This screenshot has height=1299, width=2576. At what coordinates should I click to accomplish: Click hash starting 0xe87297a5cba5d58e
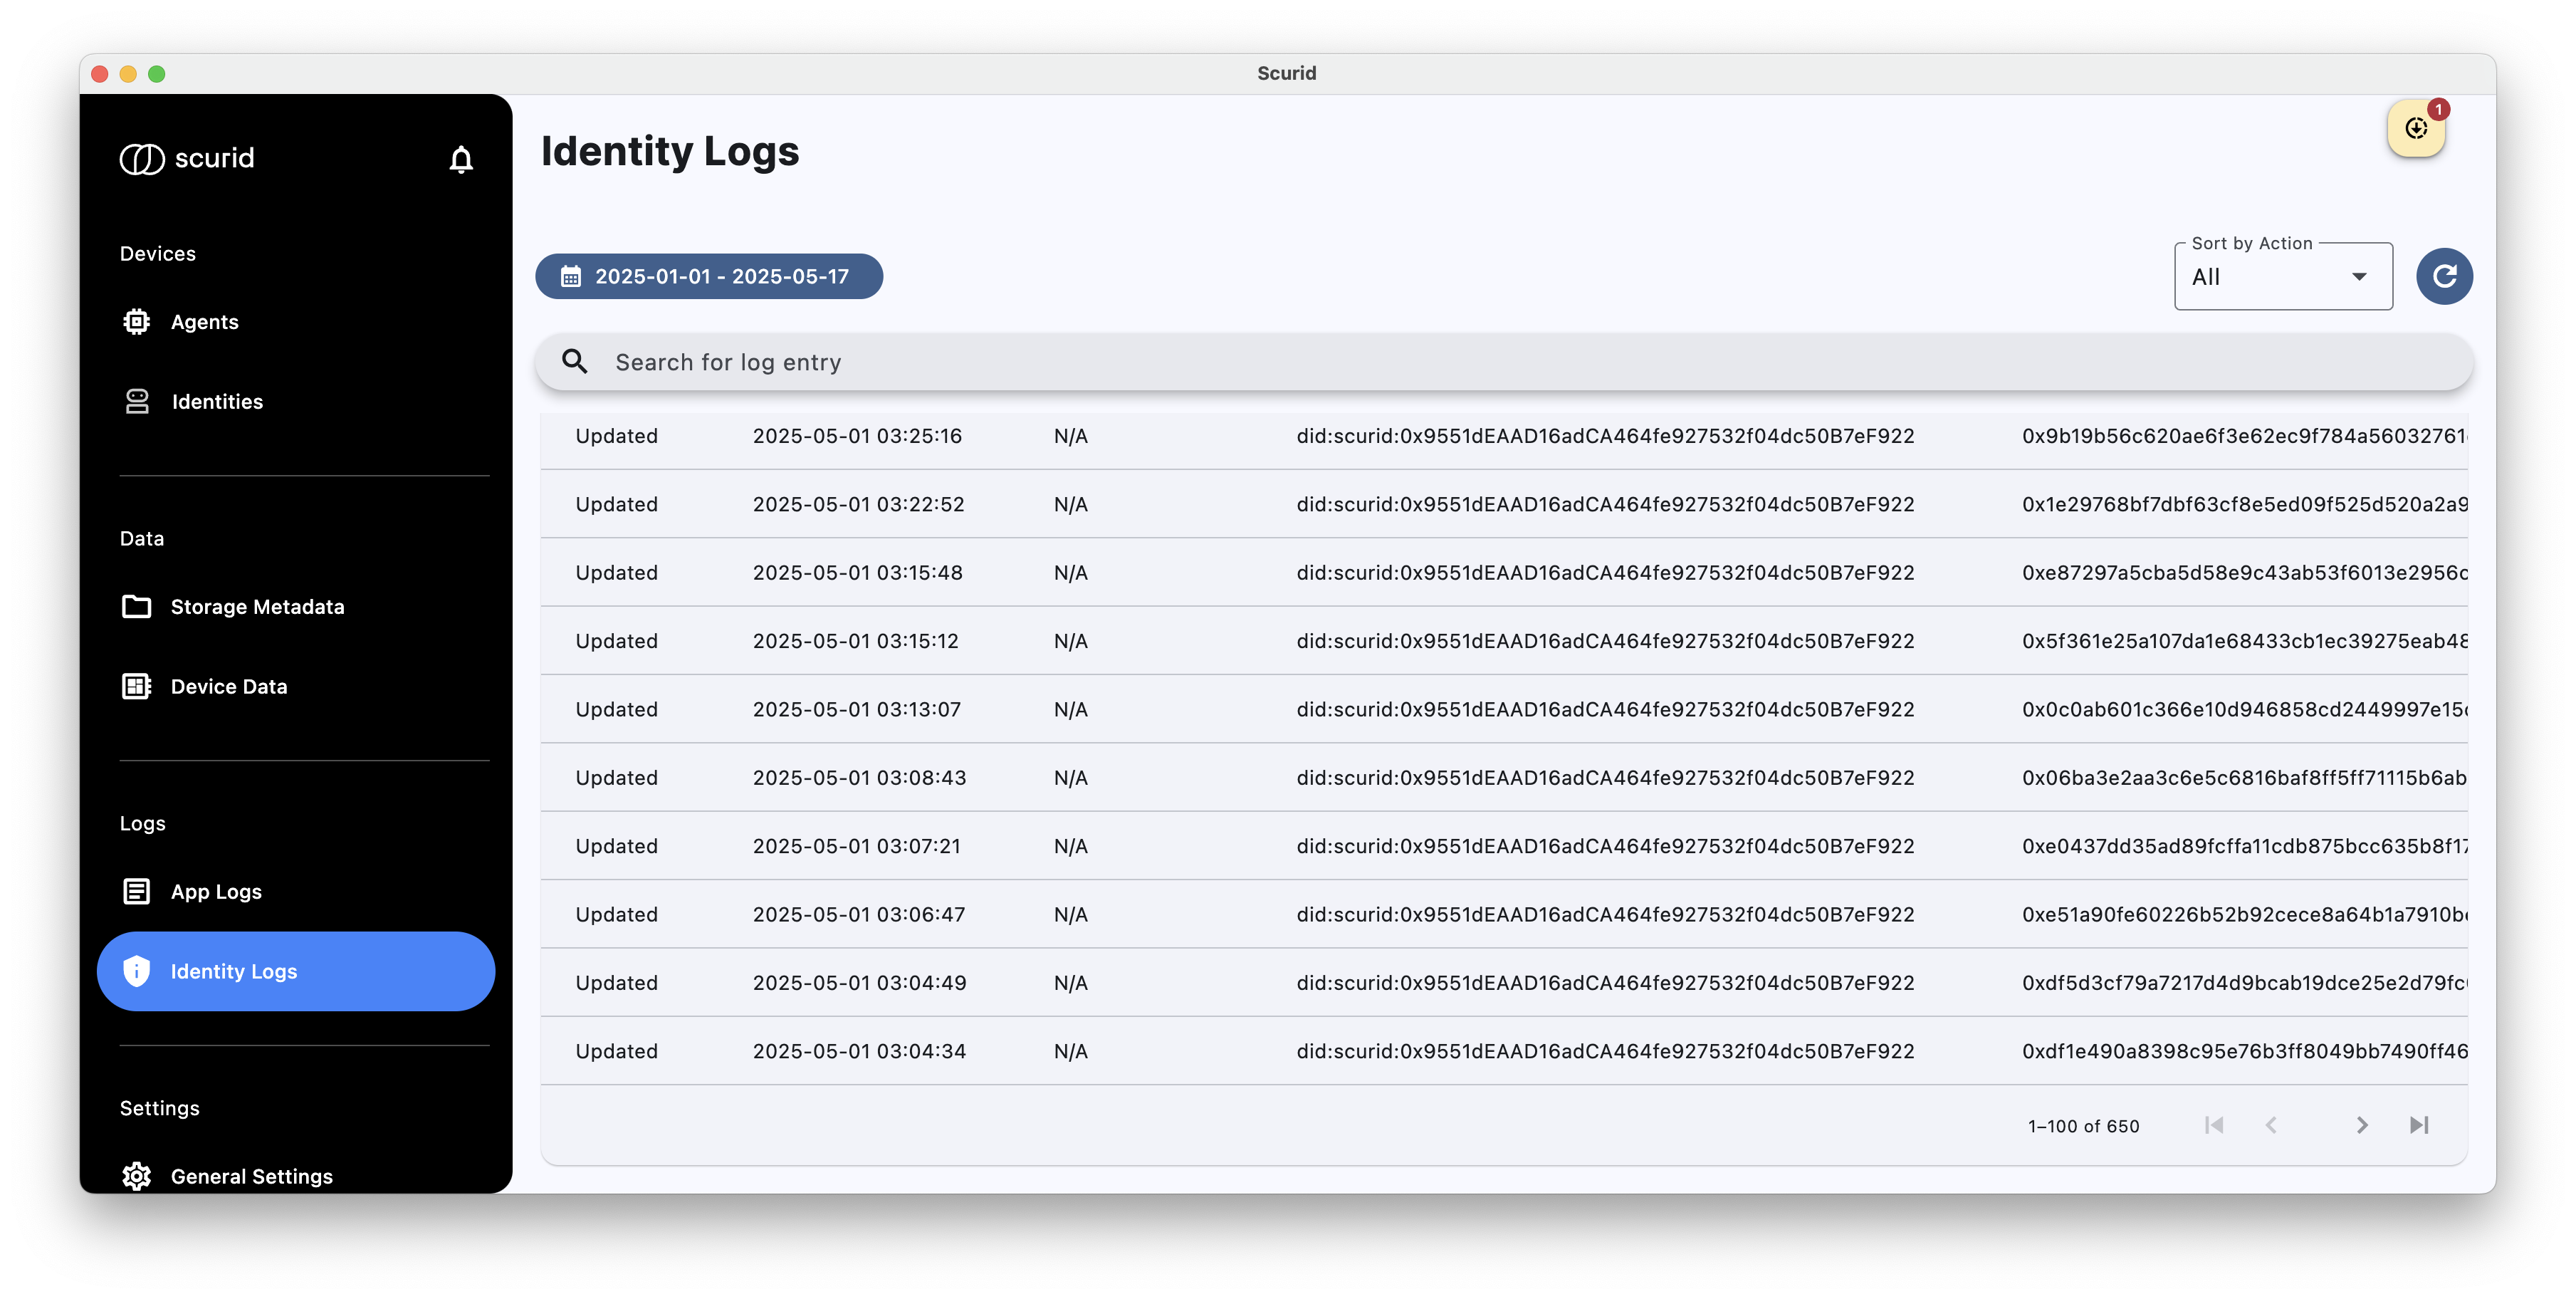point(2244,572)
